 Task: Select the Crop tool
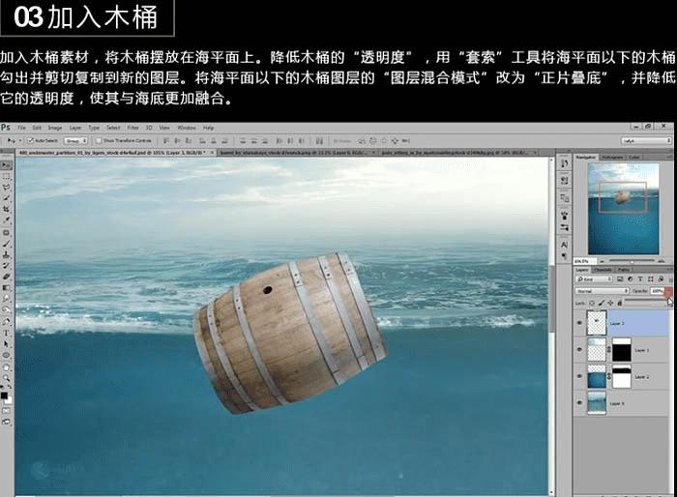tap(7, 209)
